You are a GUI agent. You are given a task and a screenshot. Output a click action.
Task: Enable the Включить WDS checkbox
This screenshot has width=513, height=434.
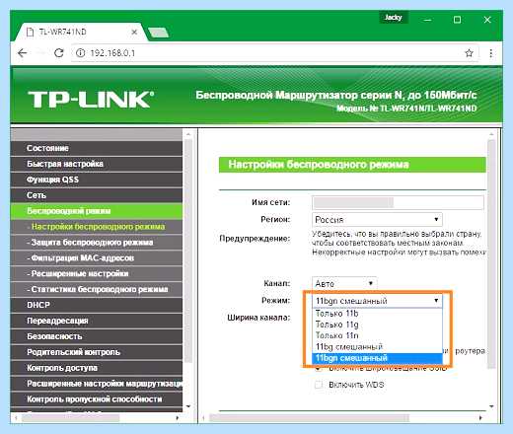pos(319,385)
